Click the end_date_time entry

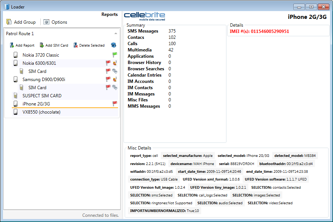click(x=277, y=171)
